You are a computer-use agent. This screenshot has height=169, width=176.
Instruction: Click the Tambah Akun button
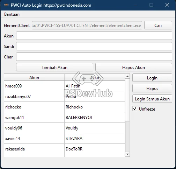[x=54, y=67]
